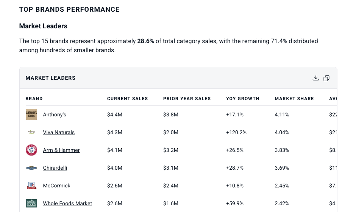Sort by the YoY Growth column header
Screen dimensions: 345x212
click(x=242, y=99)
